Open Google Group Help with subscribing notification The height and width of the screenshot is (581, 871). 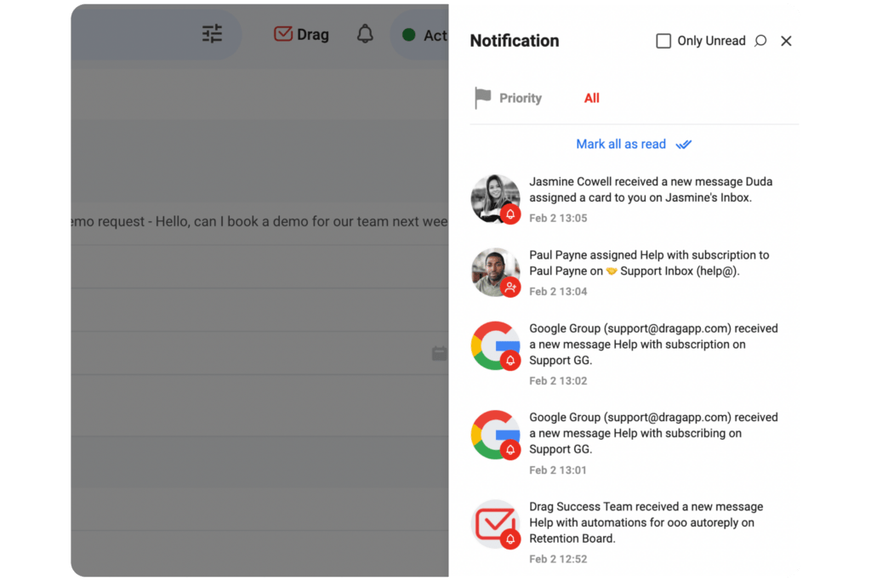(635, 442)
